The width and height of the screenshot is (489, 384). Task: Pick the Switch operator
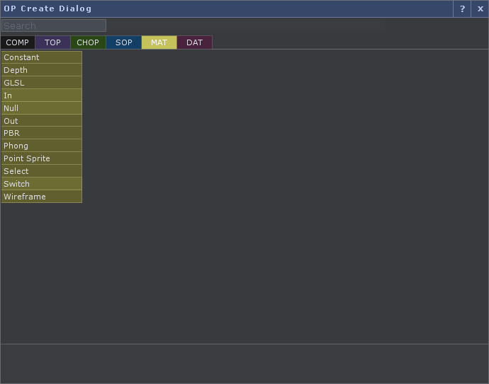[x=41, y=184]
